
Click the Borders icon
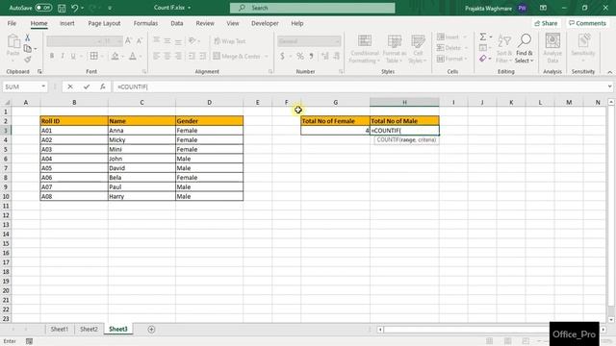(93, 56)
